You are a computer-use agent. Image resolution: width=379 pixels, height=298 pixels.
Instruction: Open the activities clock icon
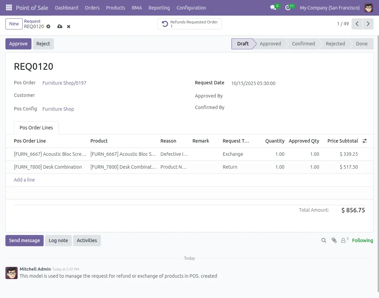point(288,7)
